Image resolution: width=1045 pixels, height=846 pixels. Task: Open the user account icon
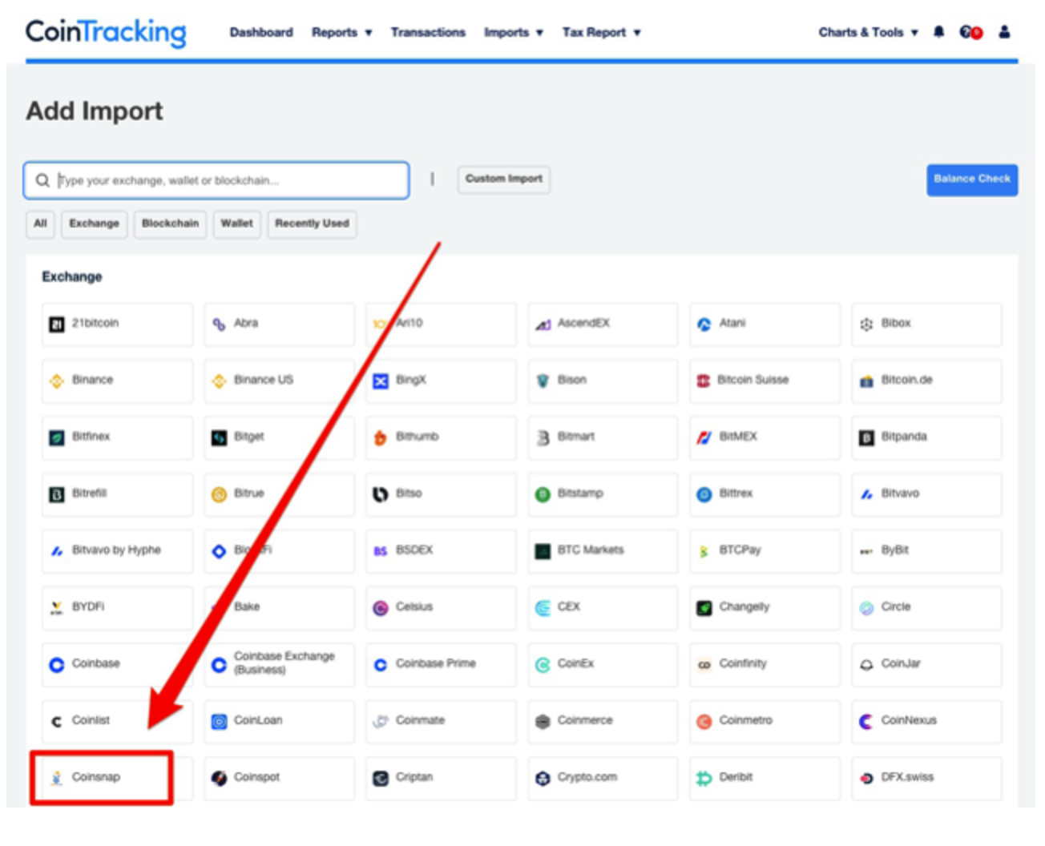pyautogui.click(x=1004, y=32)
